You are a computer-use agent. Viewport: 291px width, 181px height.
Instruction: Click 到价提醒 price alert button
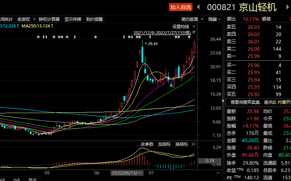(95, 19)
